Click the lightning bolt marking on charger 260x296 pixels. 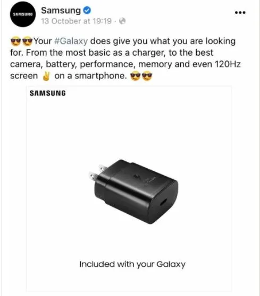click(136, 177)
